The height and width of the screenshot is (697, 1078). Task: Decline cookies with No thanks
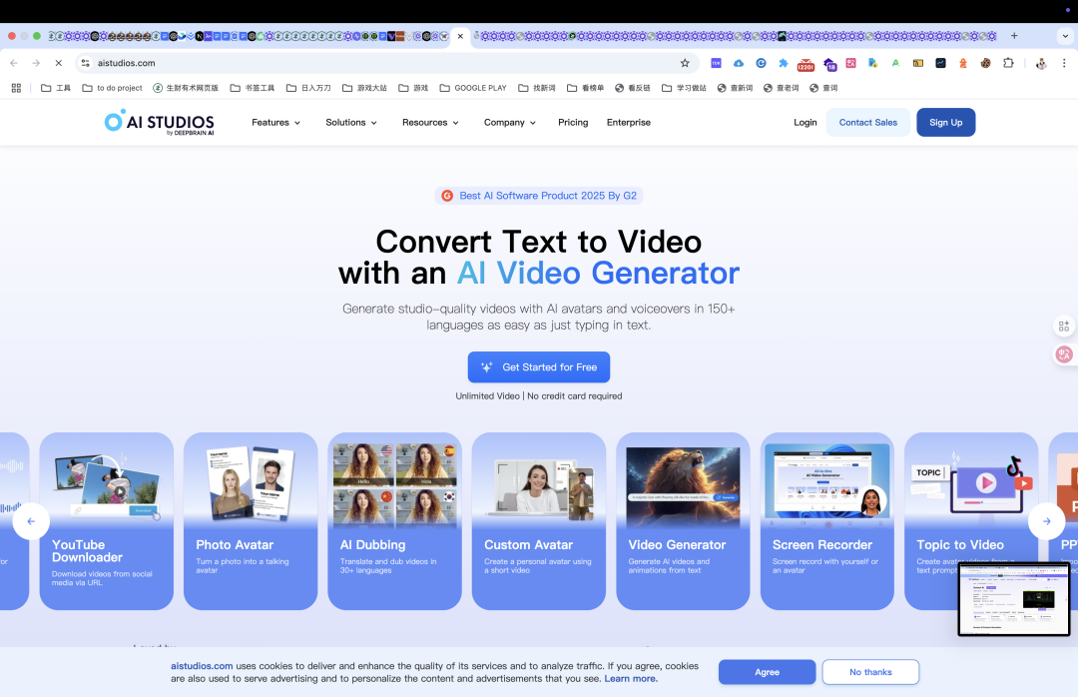point(870,672)
